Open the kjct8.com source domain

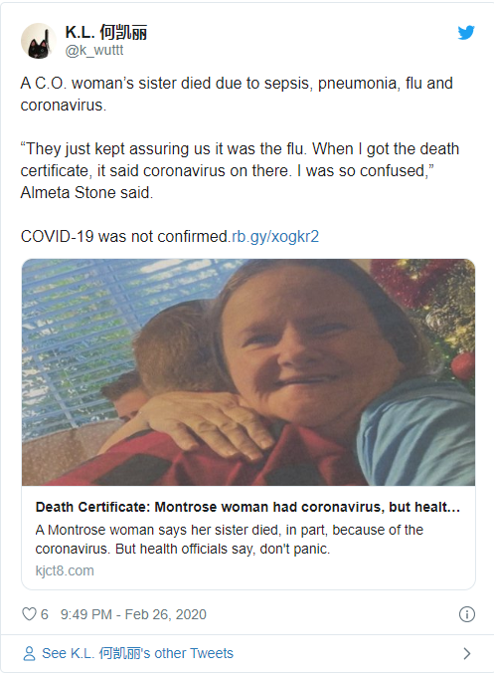coord(65,570)
